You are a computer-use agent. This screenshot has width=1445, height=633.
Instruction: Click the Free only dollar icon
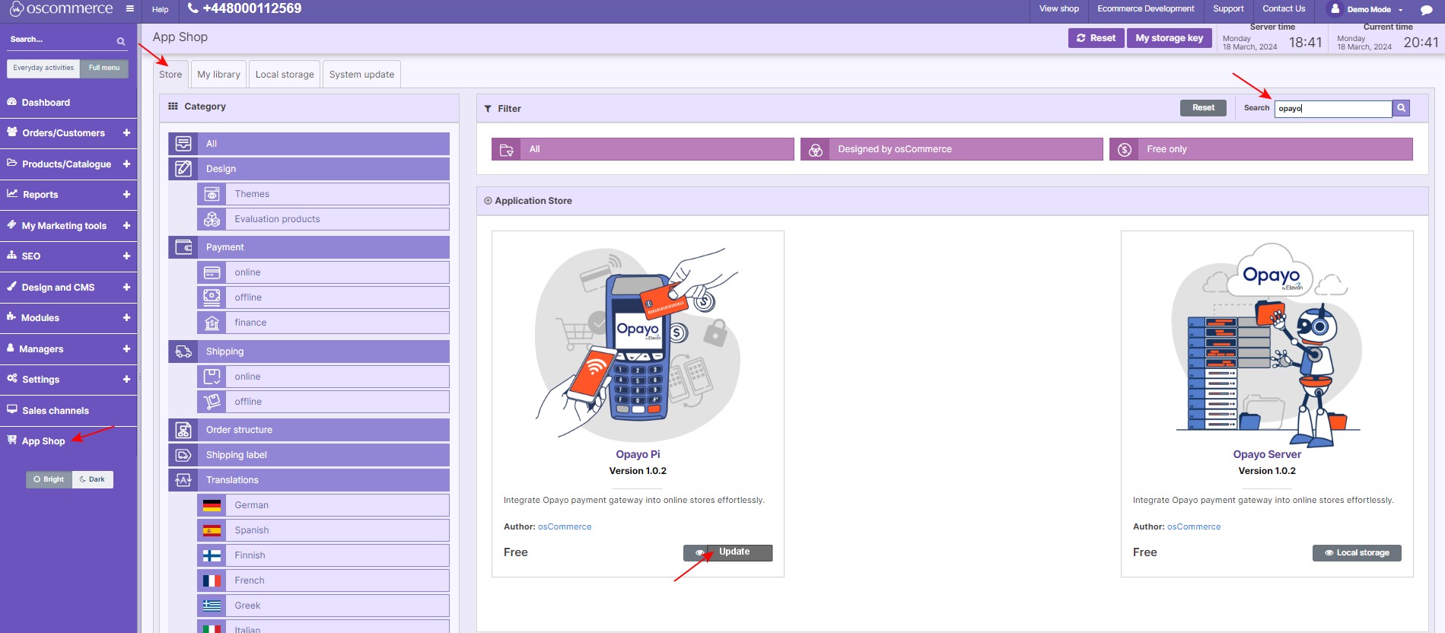pos(1124,149)
